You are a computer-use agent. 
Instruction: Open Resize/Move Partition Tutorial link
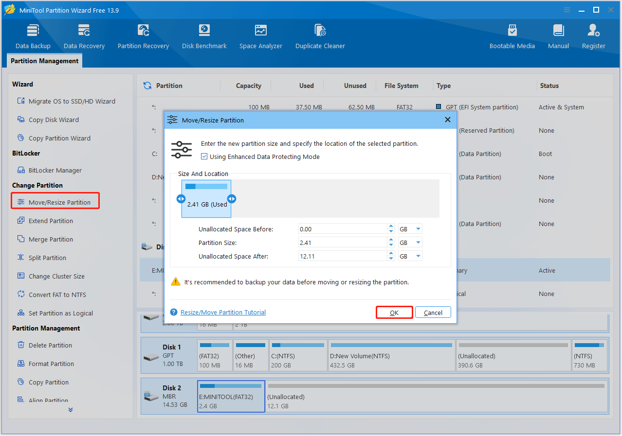(x=223, y=312)
